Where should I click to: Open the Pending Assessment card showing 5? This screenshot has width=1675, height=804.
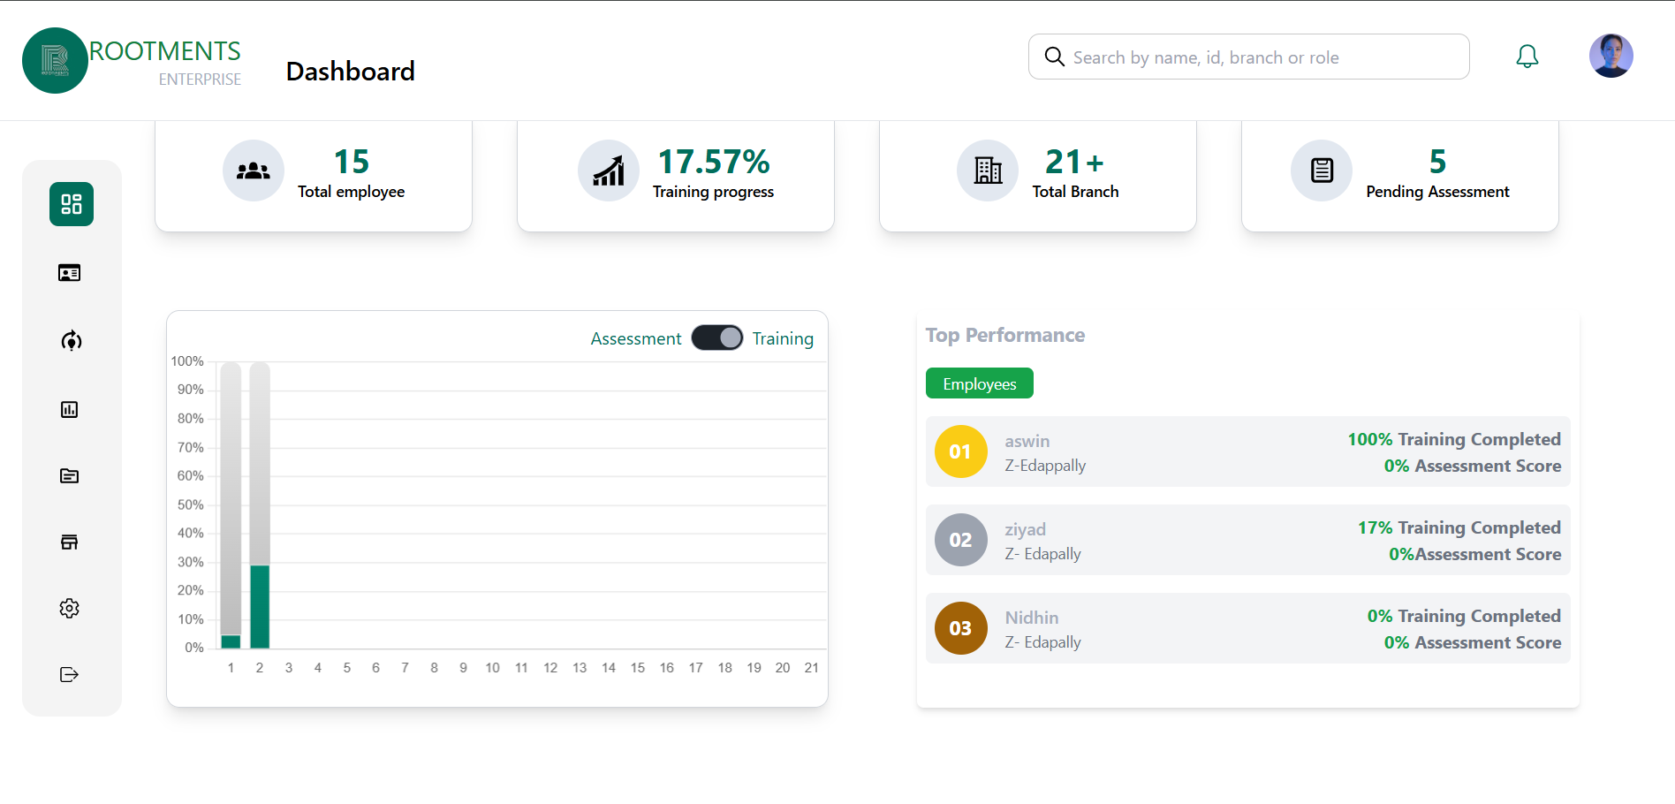[x=1400, y=176]
